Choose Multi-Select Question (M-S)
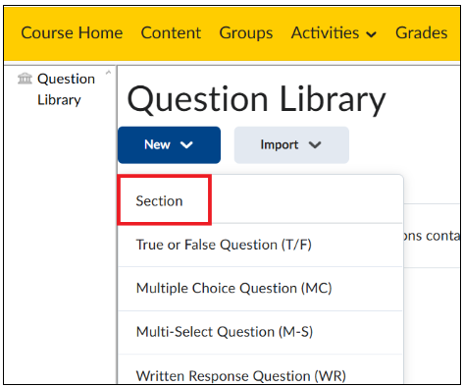This screenshot has width=463, height=387. pos(260,332)
